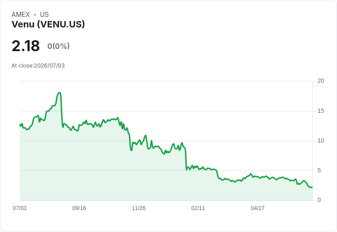Click the sharp price drop near 02/11
This screenshot has width=337, height=232.
click(186, 158)
